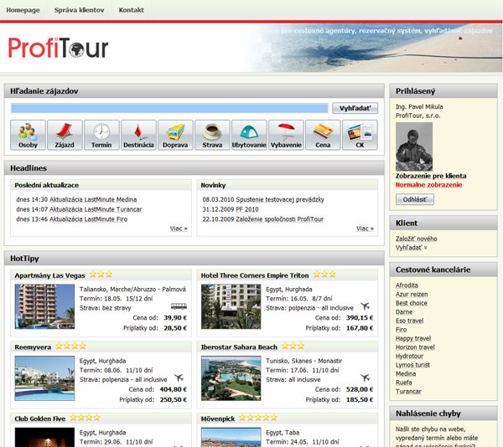Click plane icon in Iberostar Sahara Beach offer

pos(365,378)
